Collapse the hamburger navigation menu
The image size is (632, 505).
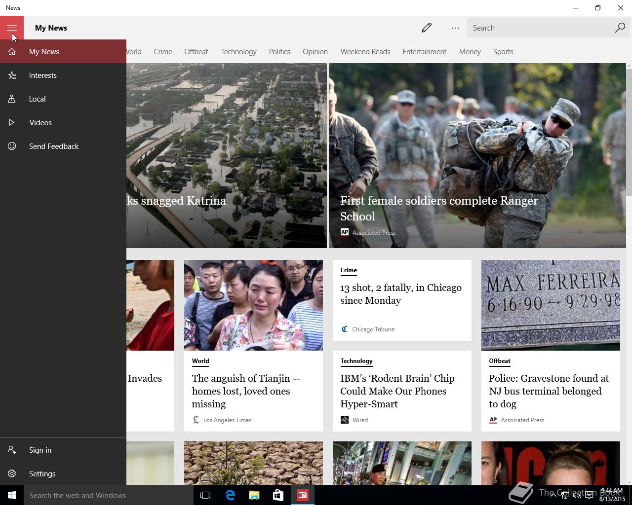[x=12, y=28]
